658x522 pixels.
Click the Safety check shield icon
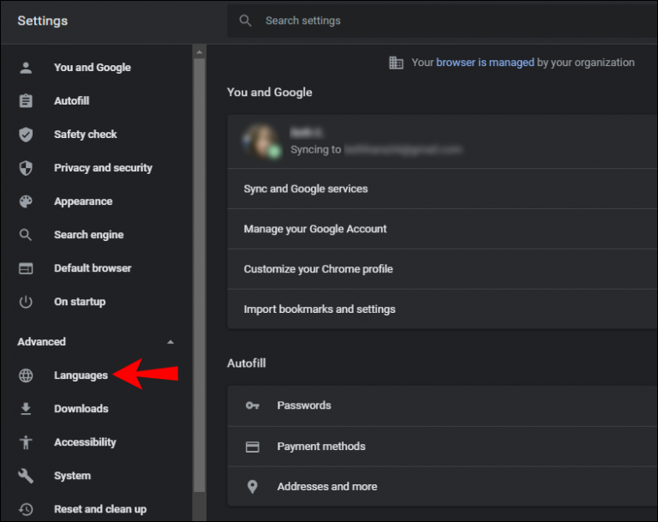pos(26,135)
